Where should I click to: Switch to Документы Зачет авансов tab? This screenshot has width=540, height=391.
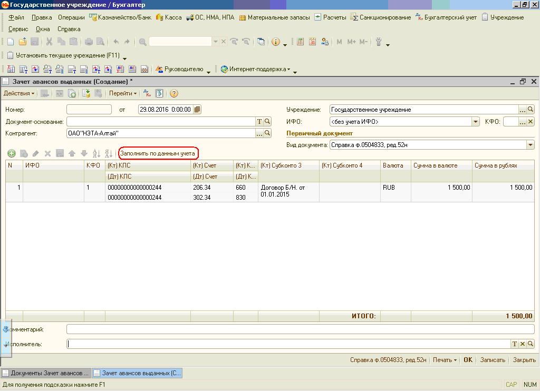click(x=46, y=373)
